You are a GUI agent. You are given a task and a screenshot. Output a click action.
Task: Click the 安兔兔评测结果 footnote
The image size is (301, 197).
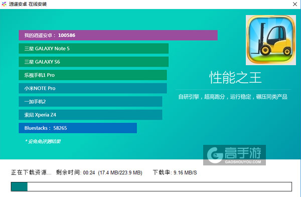click(x=43, y=141)
